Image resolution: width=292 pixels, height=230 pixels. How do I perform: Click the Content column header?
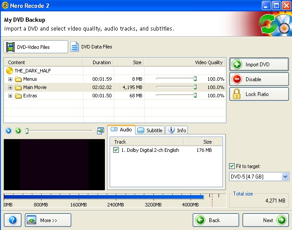(x=43, y=62)
